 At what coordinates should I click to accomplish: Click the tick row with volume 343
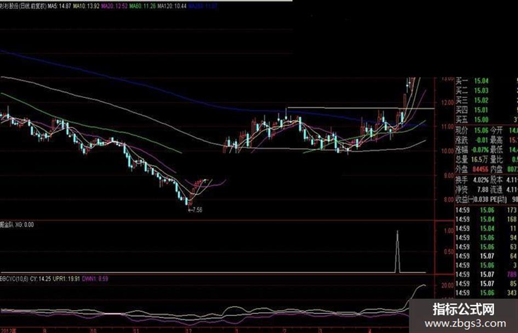click(487, 293)
